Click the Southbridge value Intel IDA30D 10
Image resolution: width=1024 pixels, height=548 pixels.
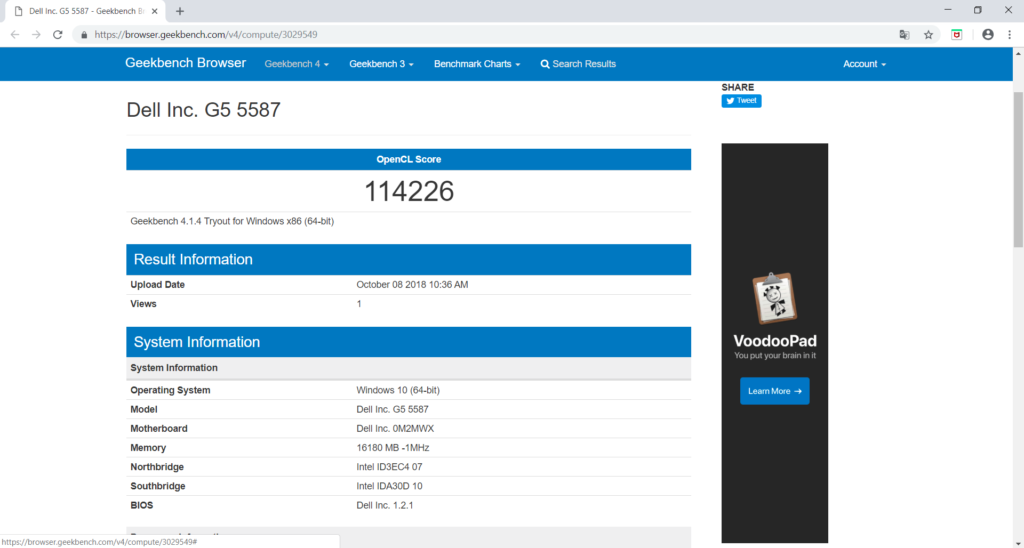coord(389,486)
